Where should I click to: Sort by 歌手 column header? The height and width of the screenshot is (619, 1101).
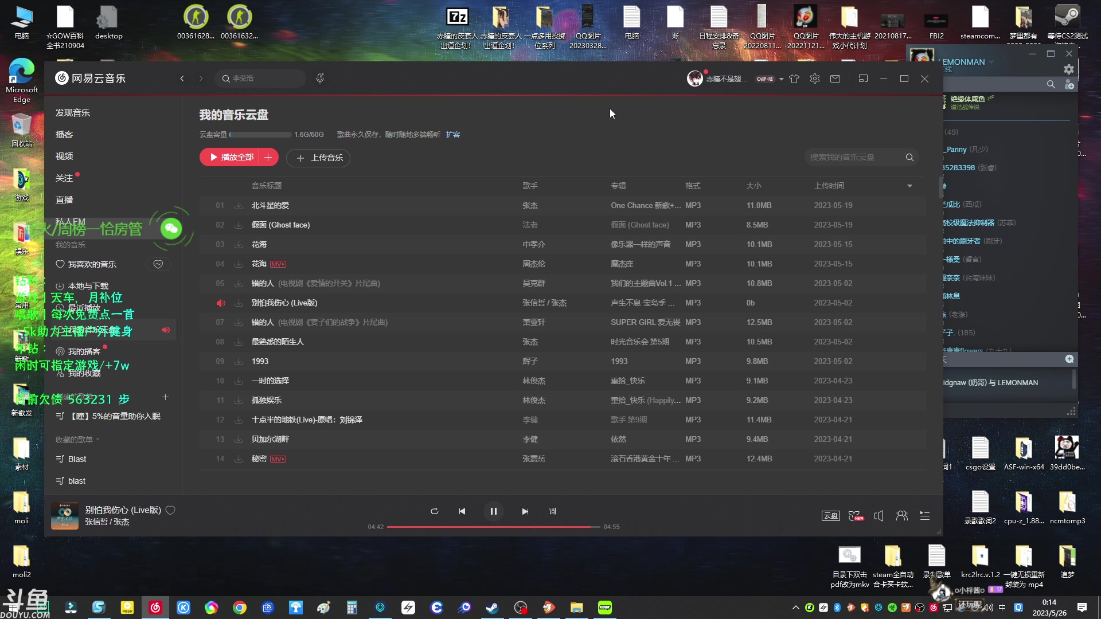click(530, 186)
